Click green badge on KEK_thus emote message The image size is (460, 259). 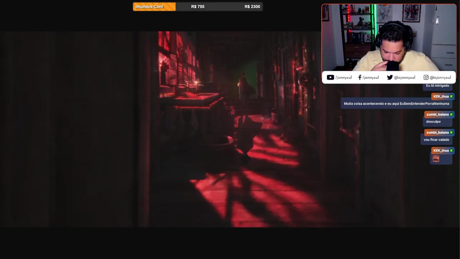(451, 150)
